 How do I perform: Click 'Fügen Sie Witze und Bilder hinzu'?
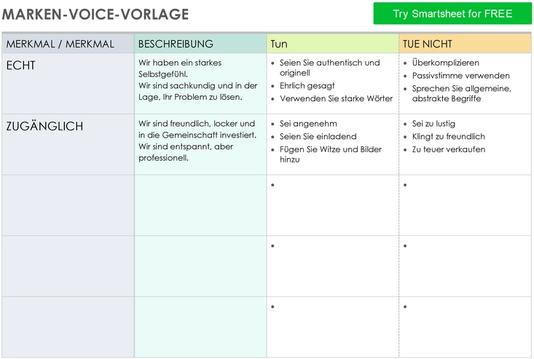coord(331,154)
